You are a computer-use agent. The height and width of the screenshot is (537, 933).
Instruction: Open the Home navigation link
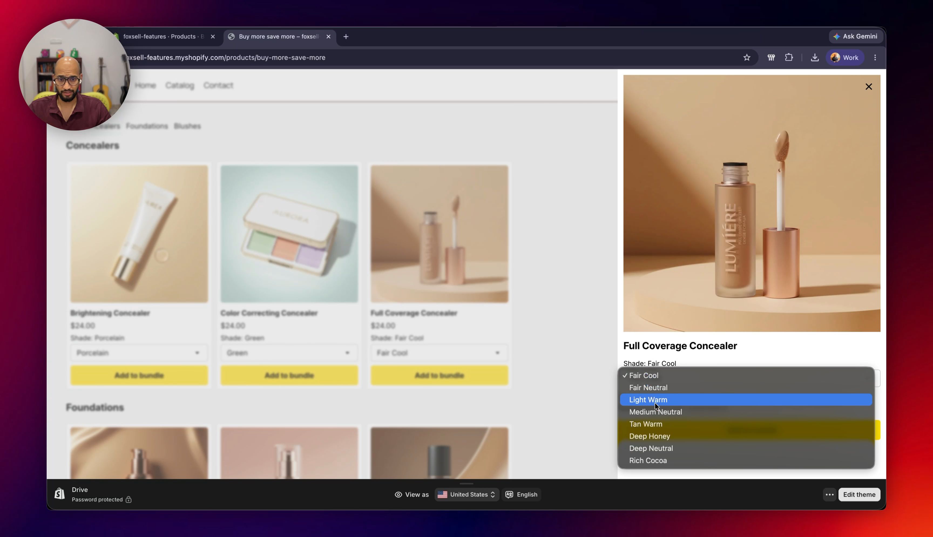pyautogui.click(x=145, y=86)
